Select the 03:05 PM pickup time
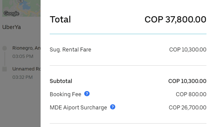The height and width of the screenshot is (127, 213). (23, 56)
